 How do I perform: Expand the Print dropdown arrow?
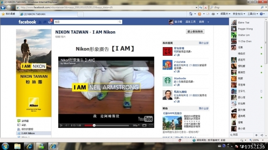coord(217,14)
